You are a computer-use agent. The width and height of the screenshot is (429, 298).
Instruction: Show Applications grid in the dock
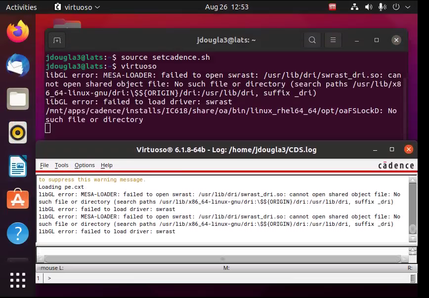coord(18,280)
